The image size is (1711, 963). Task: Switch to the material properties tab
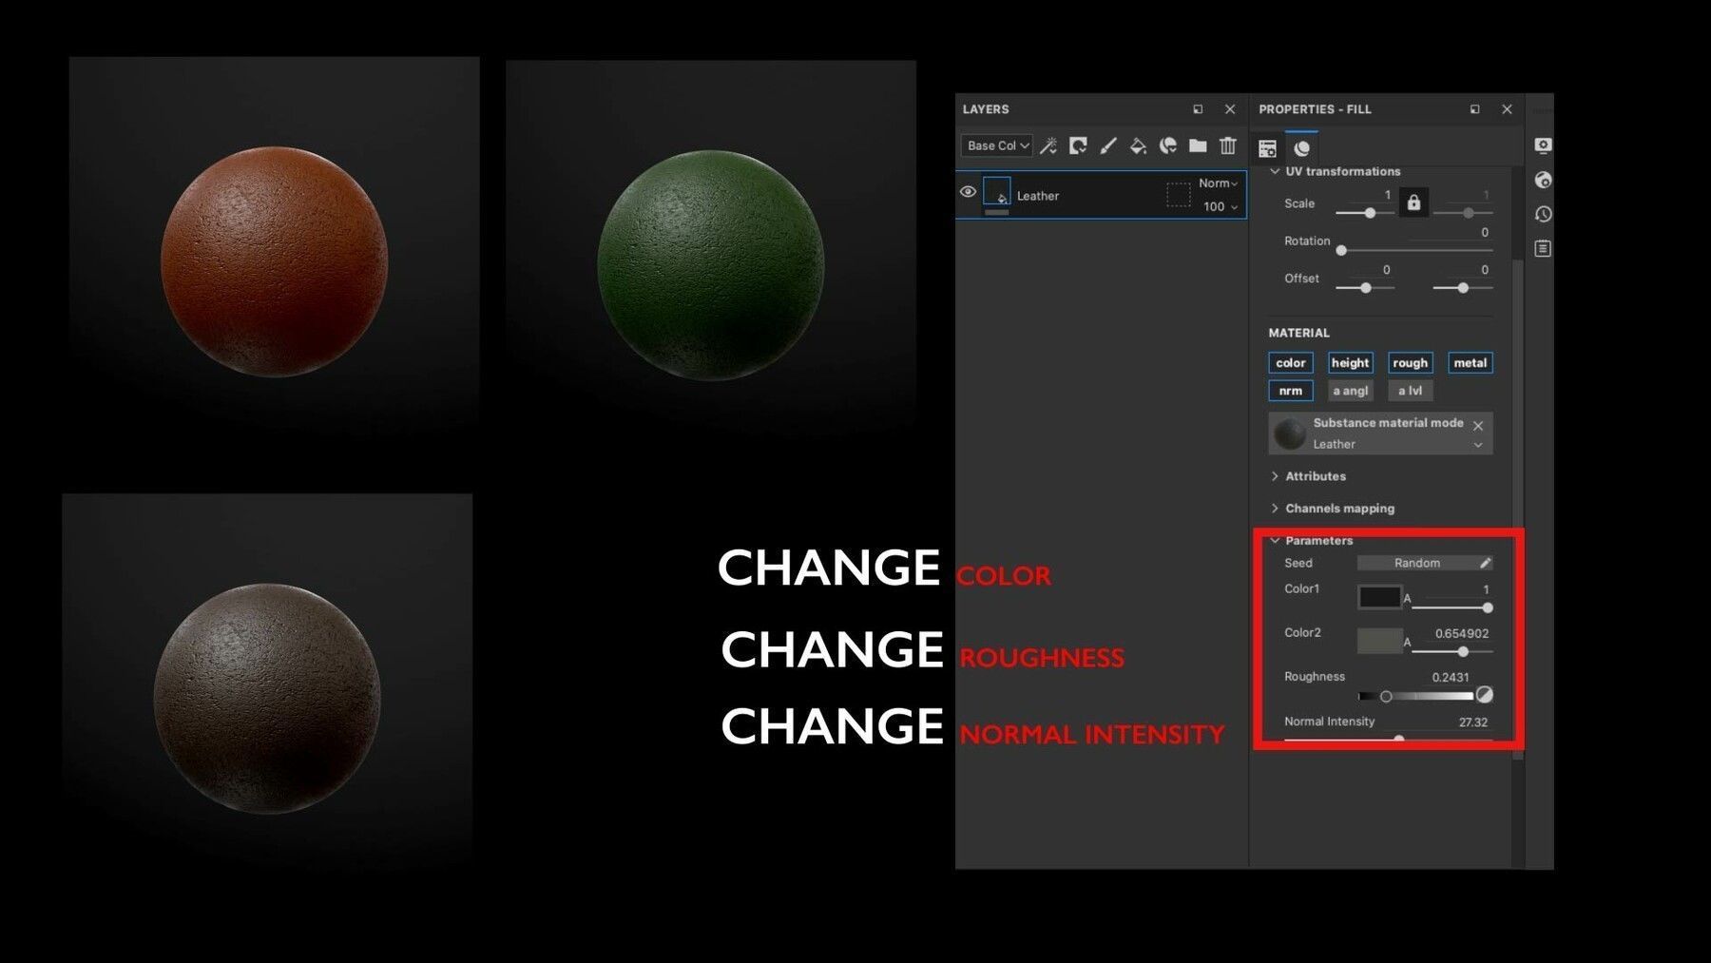pyautogui.click(x=1302, y=148)
